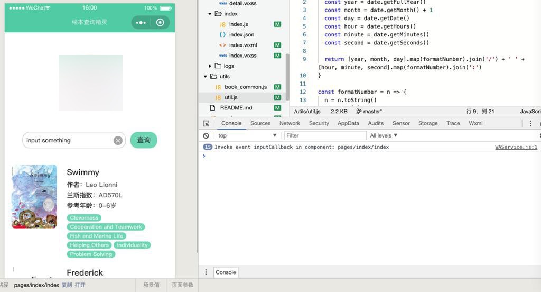Tap the mini program close circle icon
Screen dimensions: 541x292
(x=160, y=22)
